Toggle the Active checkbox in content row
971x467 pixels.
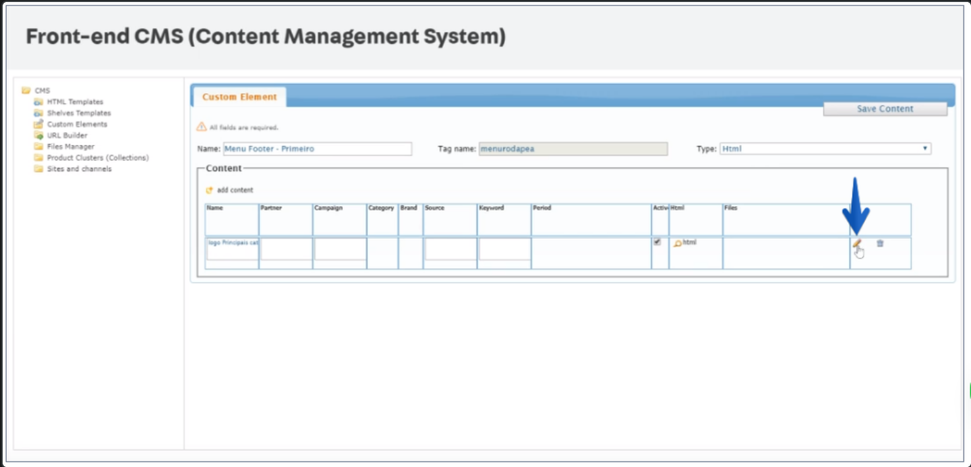(657, 242)
